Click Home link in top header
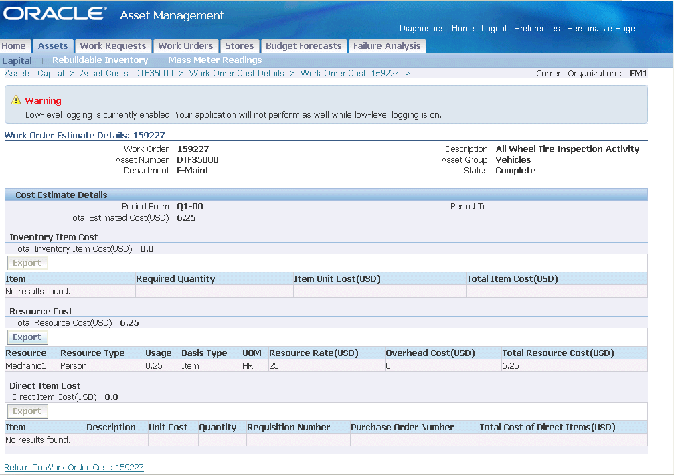The height and width of the screenshot is (475, 674). [x=463, y=28]
